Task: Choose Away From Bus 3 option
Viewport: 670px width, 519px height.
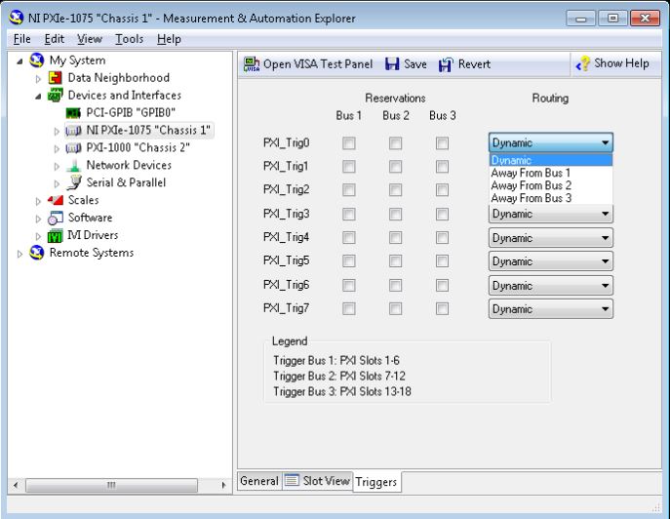Action: click(551, 197)
